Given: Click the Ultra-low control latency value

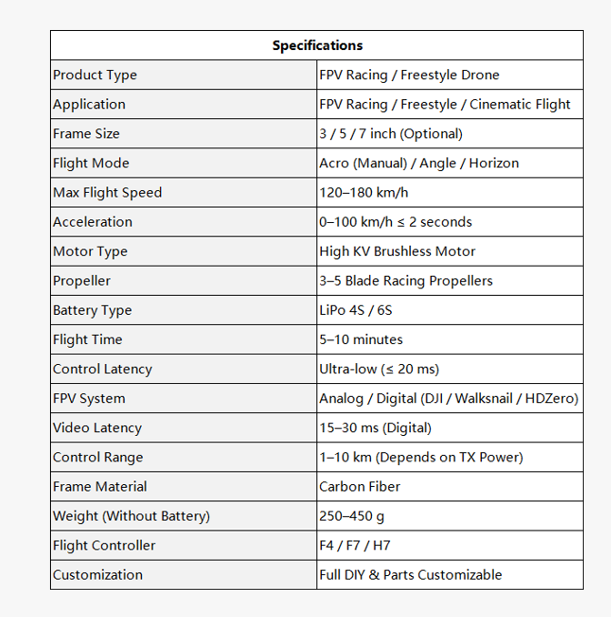Looking at the screenshot, I should pos(378,369).
